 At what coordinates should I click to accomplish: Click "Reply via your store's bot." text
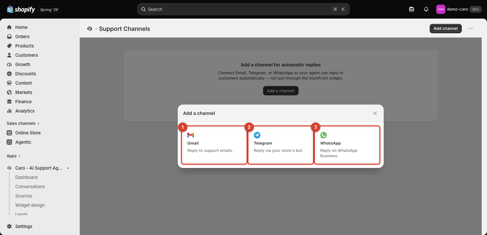pos(278,150)
